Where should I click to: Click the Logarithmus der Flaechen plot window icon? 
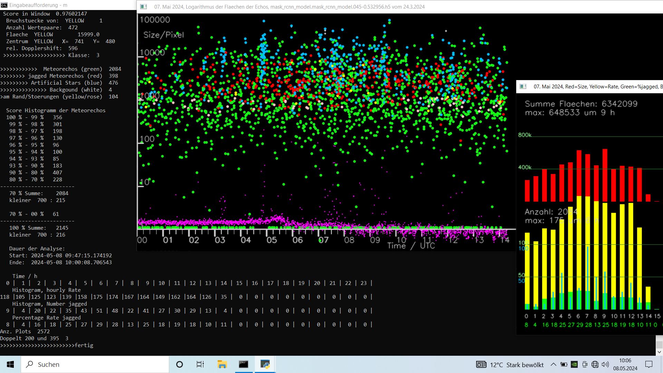[144, 7]
